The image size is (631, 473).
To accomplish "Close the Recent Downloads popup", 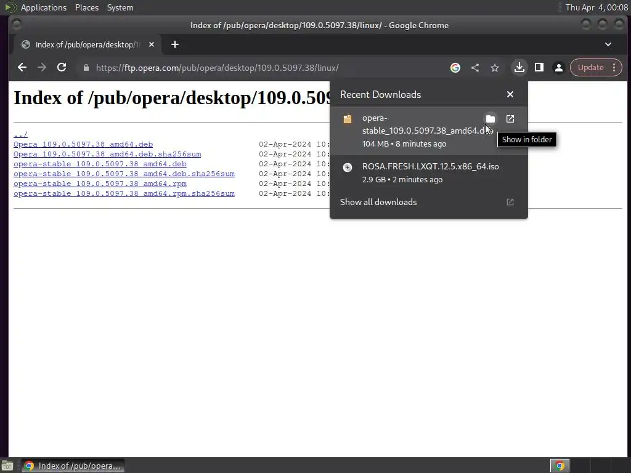I will pos(510,94).
